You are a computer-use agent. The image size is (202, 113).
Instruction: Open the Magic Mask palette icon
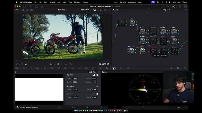click(x=100, y=68)
